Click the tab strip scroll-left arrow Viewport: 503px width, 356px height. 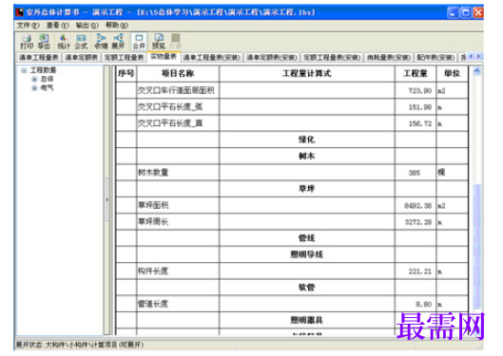pyautogui.click(x=471, y=57)
